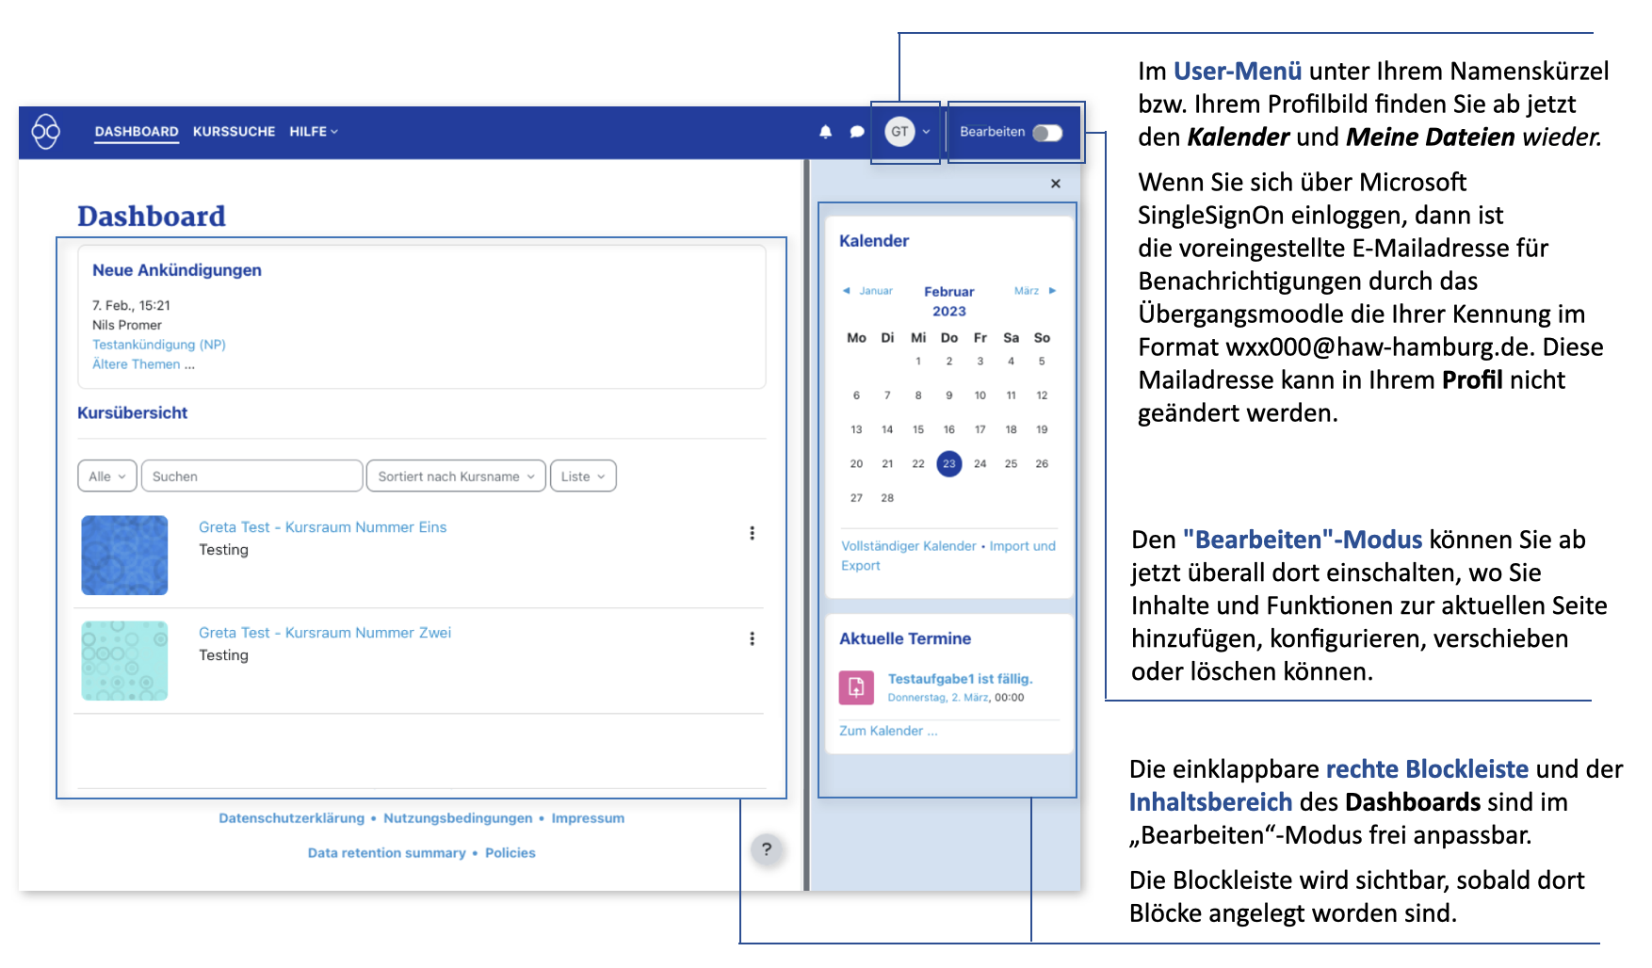Click the Suchen course search field

click(251, 476)
